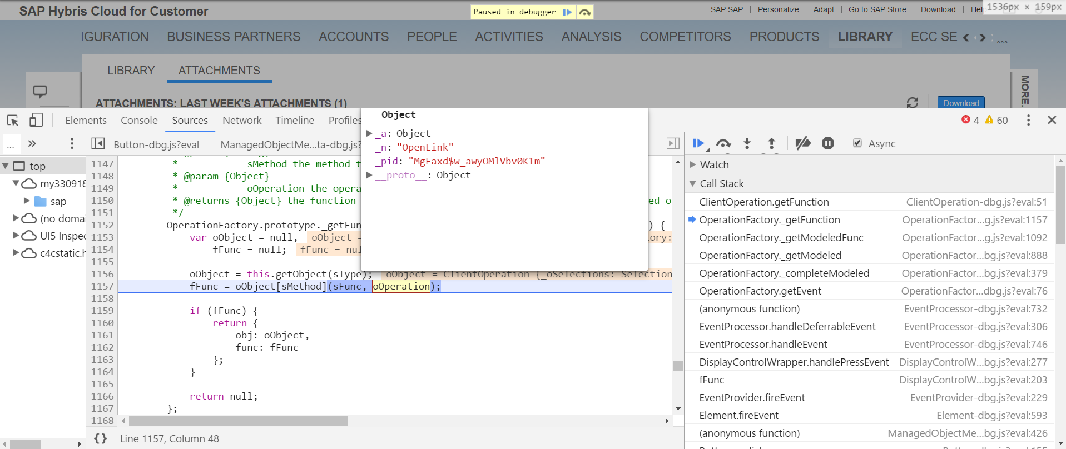Expand the (no domain) node

click(16, 218)
